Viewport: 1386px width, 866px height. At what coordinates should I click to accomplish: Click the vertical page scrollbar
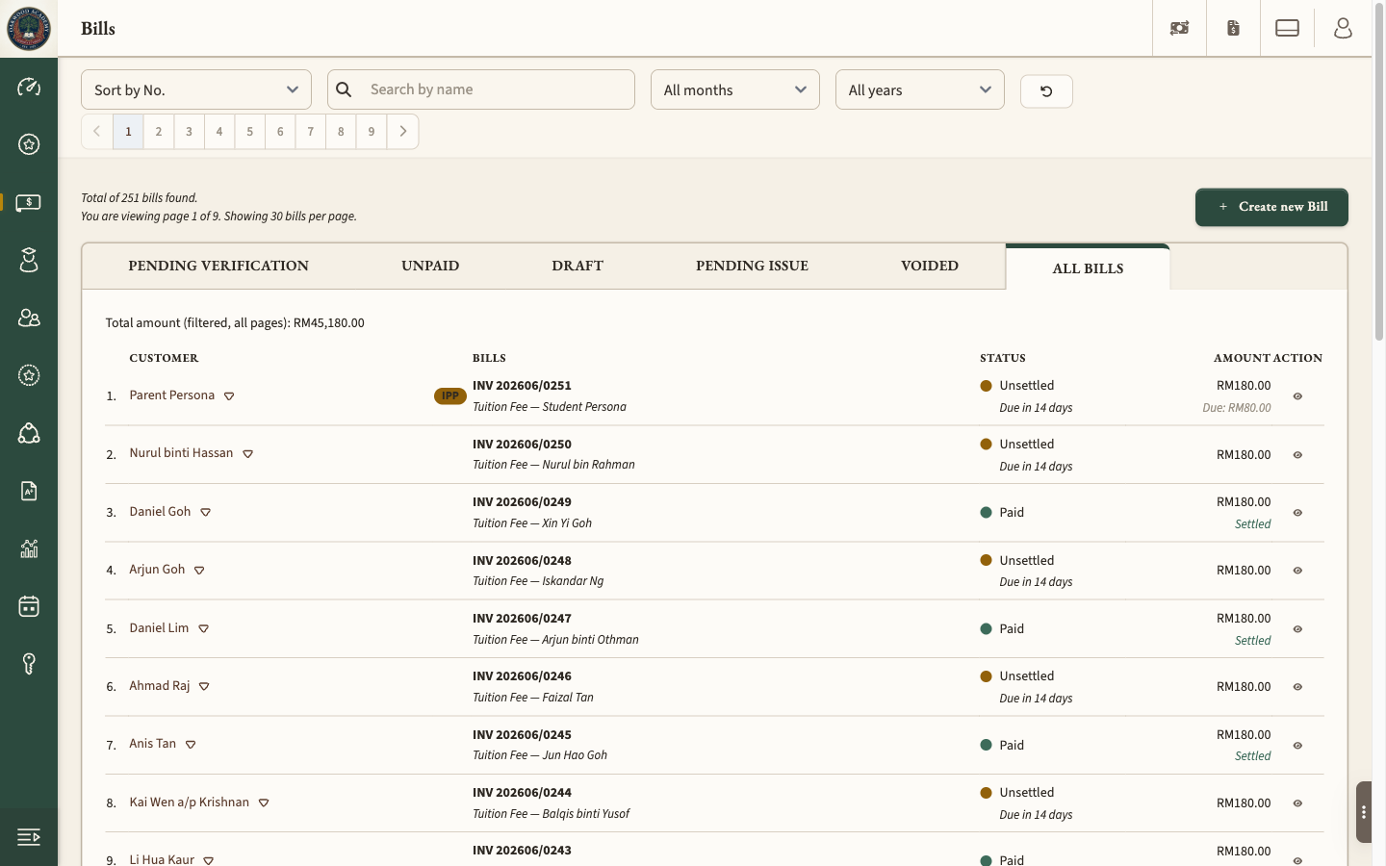click(1379, 173)
